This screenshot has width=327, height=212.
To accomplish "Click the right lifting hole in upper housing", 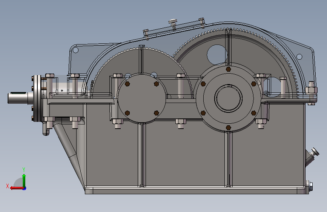I will pos(299,57).
